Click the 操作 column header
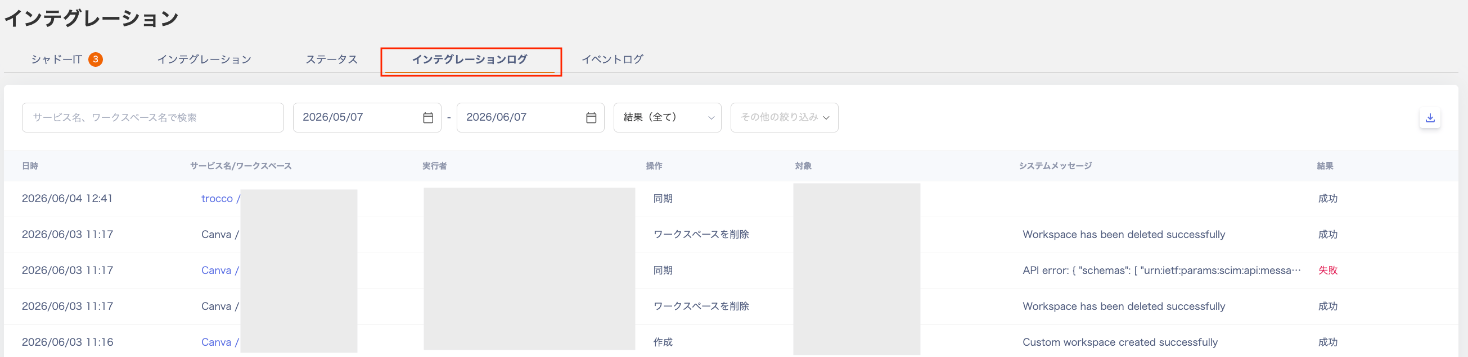The height and width of the screenshot is (357, 1468). point(654,166)
